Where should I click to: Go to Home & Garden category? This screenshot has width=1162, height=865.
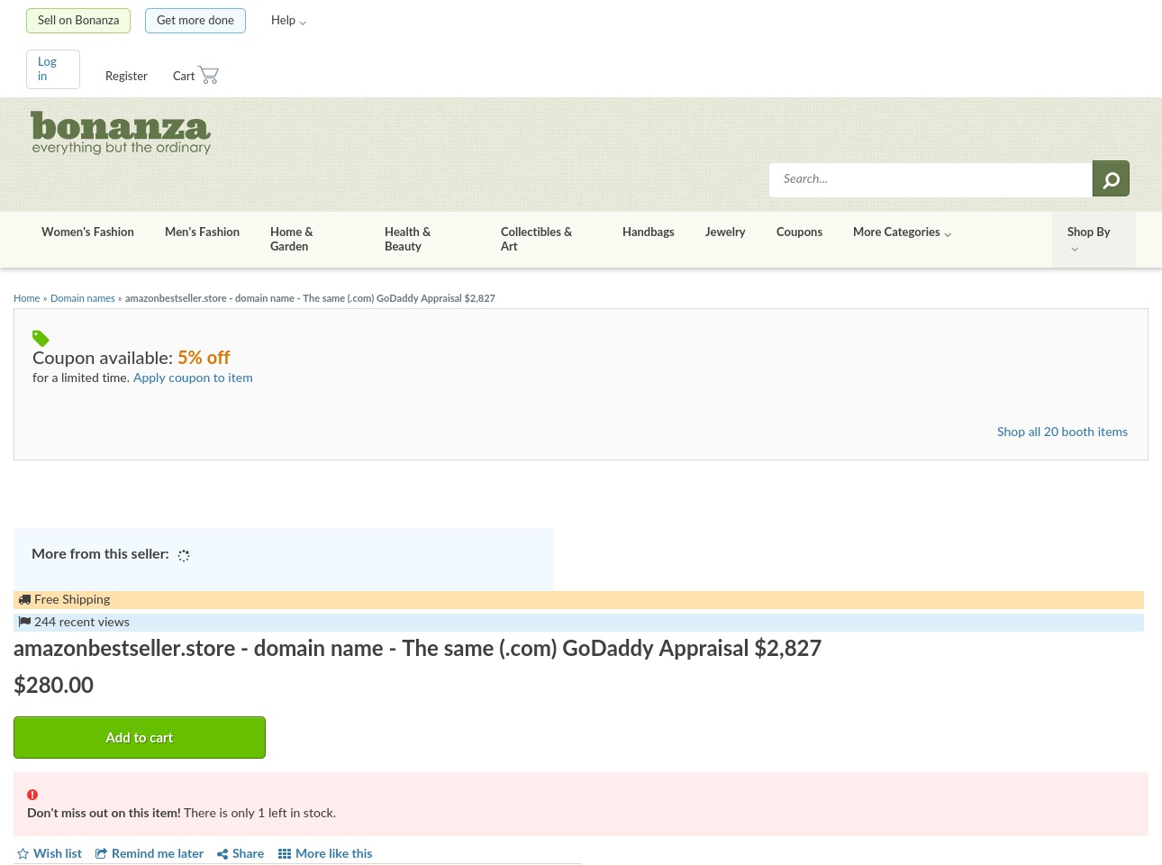[x=292, y=239]
